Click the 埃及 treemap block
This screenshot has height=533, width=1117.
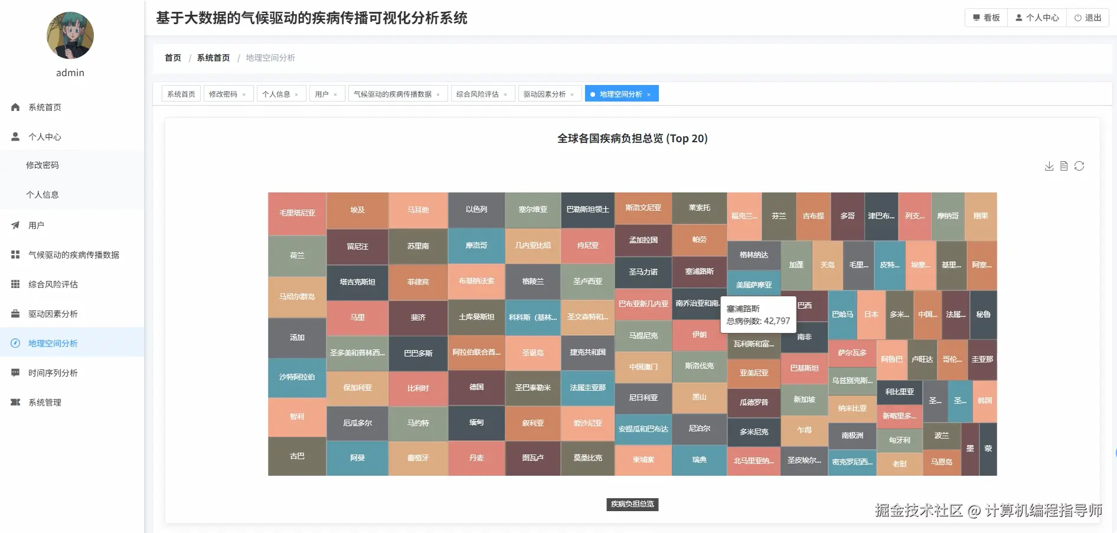357,210
